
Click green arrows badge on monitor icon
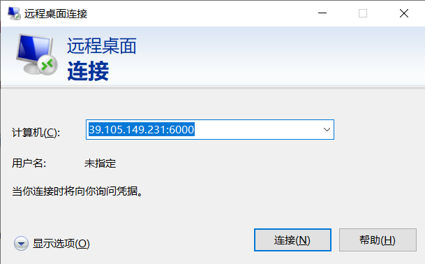tap(47, 65)
